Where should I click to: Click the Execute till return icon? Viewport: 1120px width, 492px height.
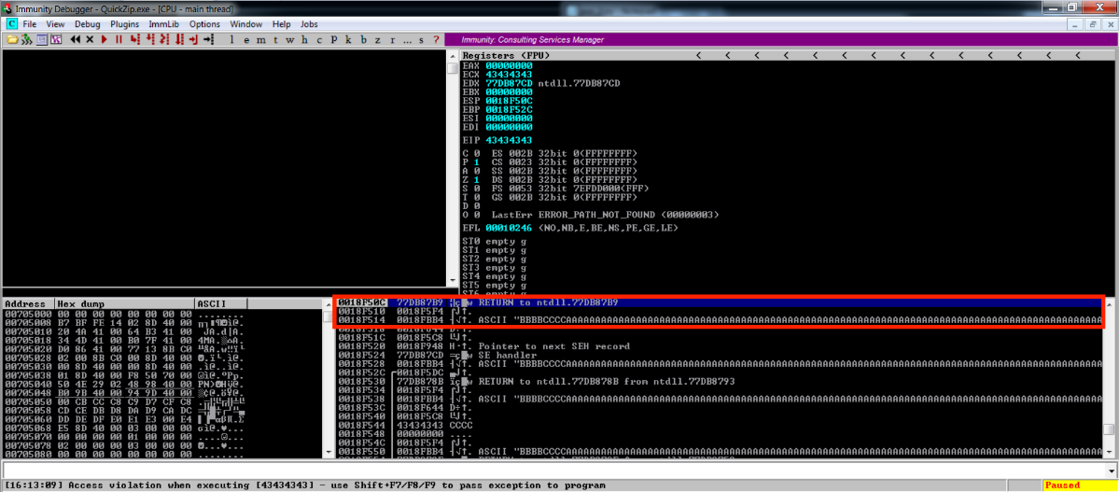pyautogui.click(x=193, y=39)
